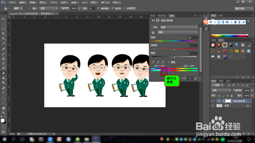Enable the 所有图层 all layers checkbox

[x=124, y=8]
